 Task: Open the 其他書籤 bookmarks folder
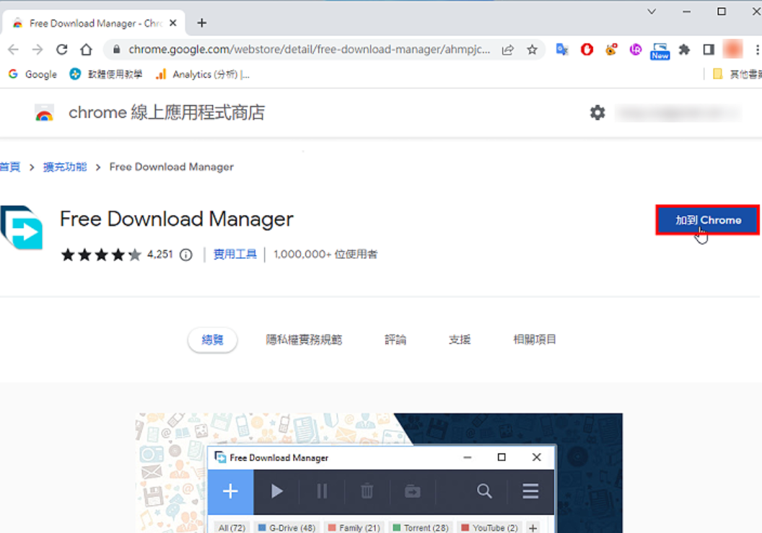pyautogui.click(x=736, y=74)
